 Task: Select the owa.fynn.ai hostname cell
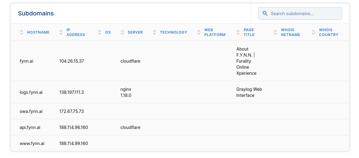(31, 111)
